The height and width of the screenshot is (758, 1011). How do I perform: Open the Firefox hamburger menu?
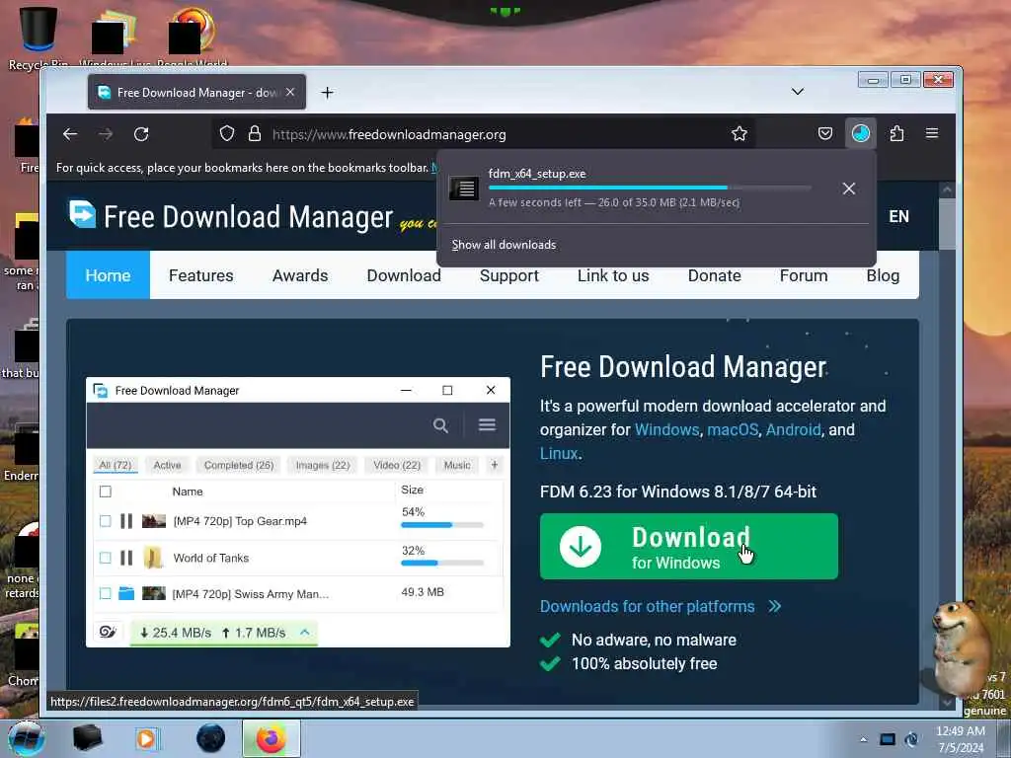932,133
